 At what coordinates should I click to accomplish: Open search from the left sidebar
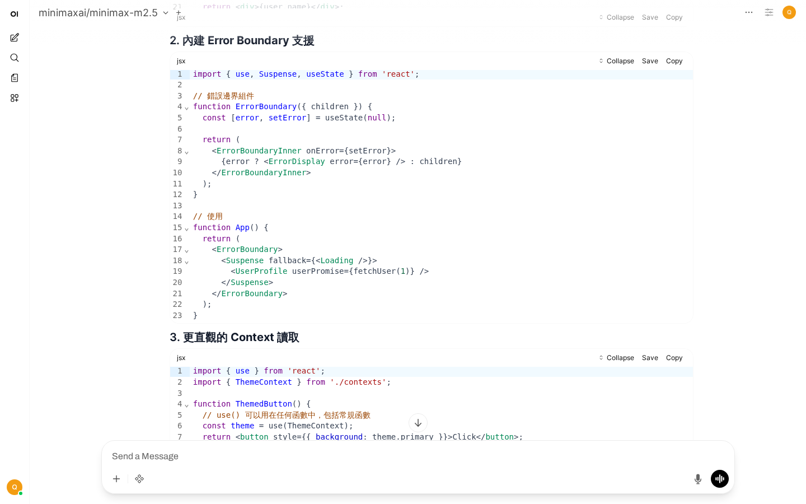15,58
